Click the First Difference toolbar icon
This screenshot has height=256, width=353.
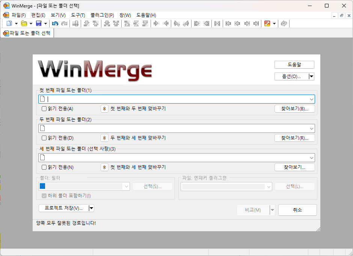127,23
